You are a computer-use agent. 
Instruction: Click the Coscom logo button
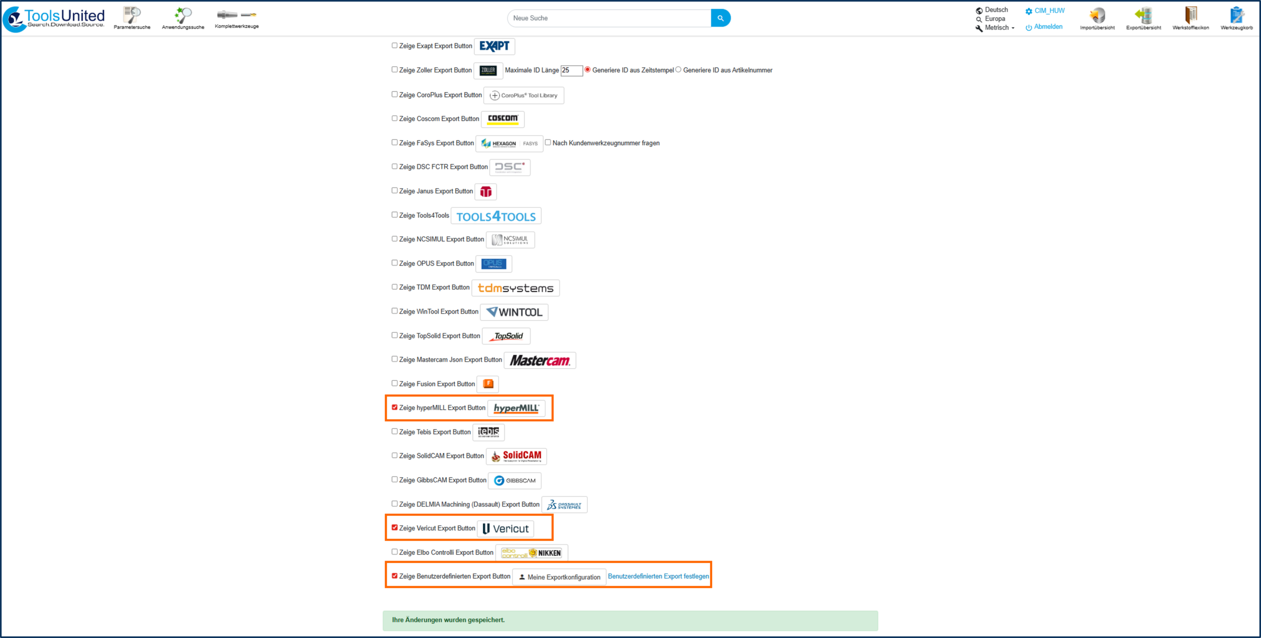coord(502,119)
